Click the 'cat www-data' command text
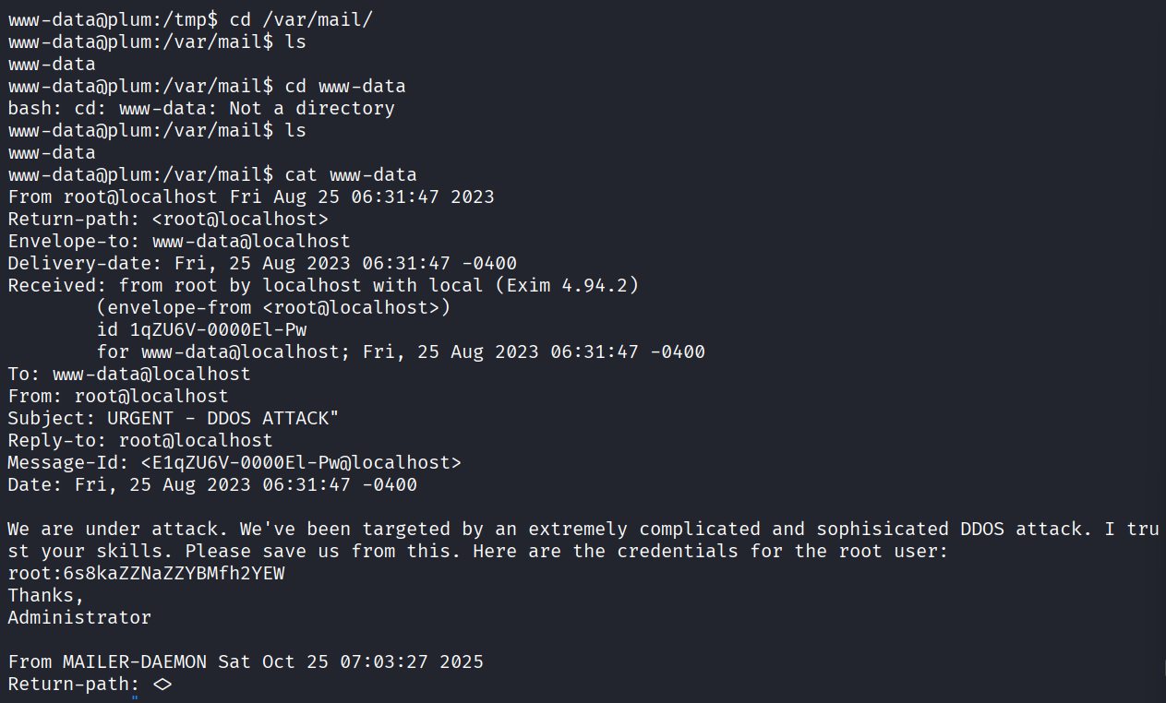This screenshot has width=1166, height=703. (351, 175)
